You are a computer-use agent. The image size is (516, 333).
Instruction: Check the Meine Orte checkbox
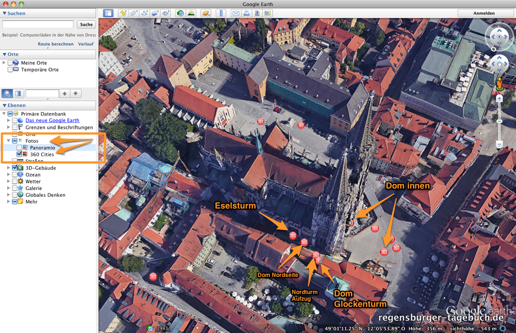point(10,63)
